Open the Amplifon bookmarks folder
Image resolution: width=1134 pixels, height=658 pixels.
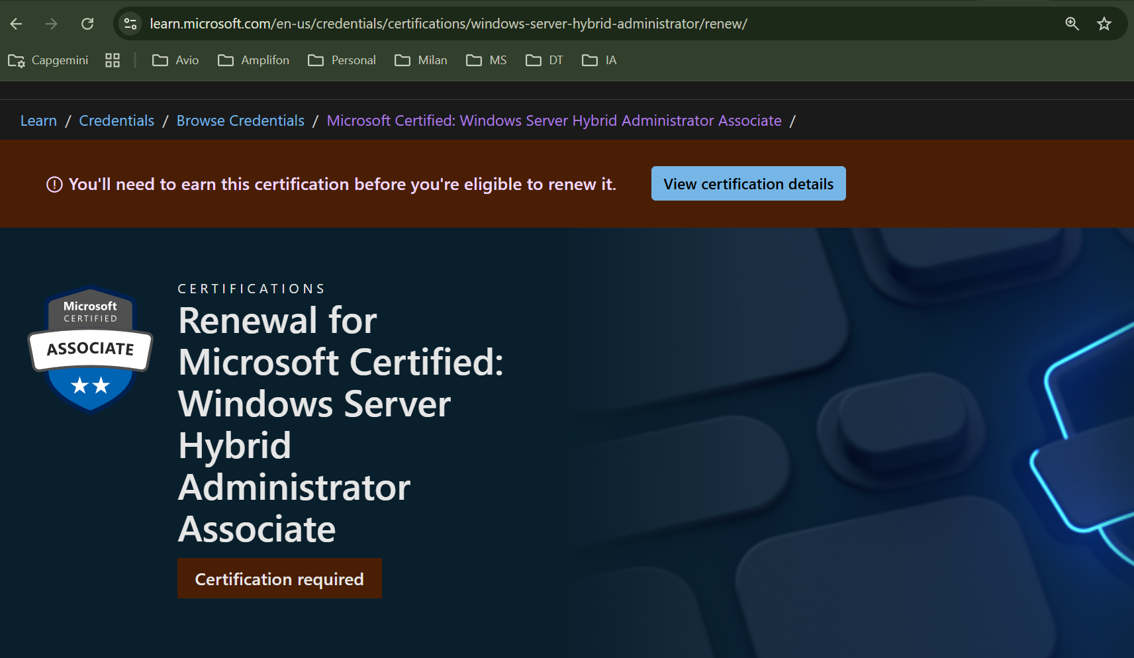click(254, 60)
